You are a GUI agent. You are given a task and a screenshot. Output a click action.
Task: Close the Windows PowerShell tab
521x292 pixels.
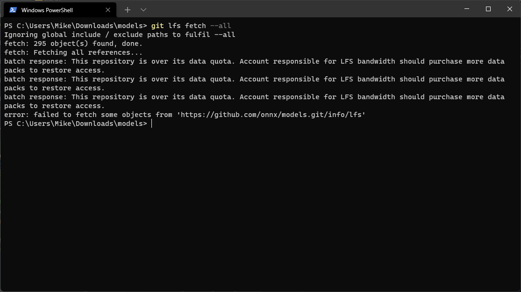pyautogui.click(x=107, y=9)
